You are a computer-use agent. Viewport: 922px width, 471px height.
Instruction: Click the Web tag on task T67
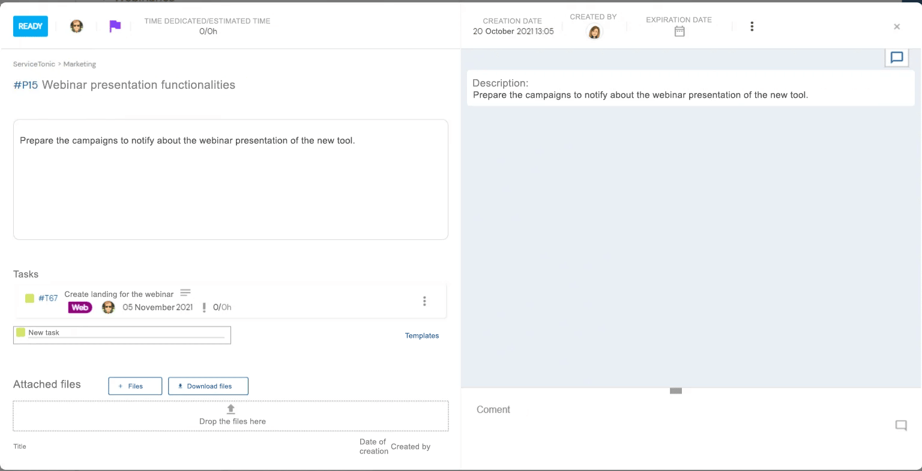click(x=80, y=307)
